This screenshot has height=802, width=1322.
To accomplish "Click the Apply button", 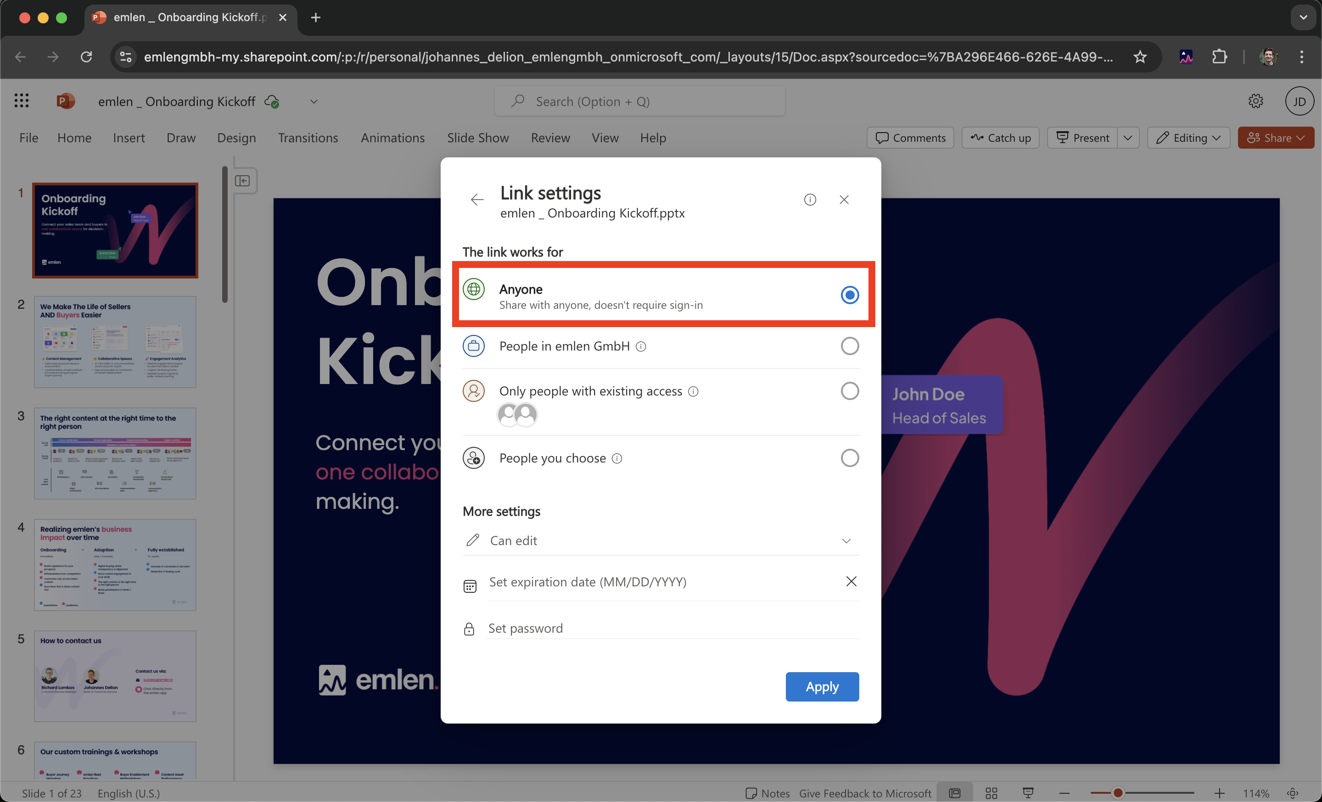I will click(x=821, y=686).
